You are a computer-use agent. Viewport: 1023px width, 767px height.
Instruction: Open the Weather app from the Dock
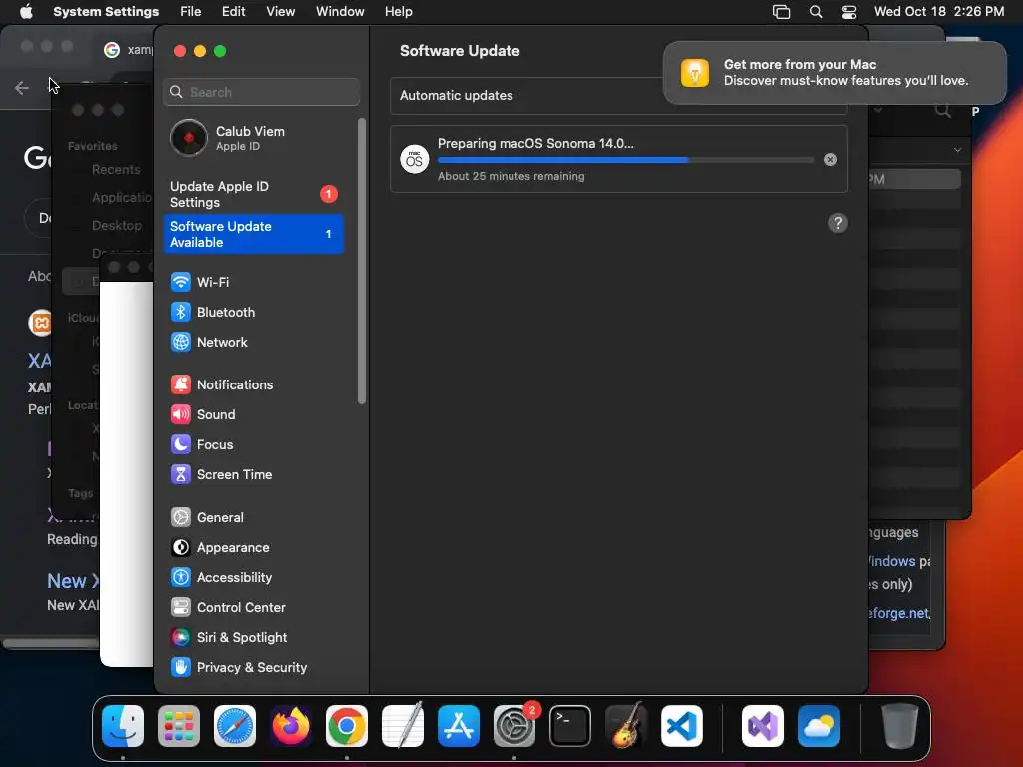tap(819, 726)
